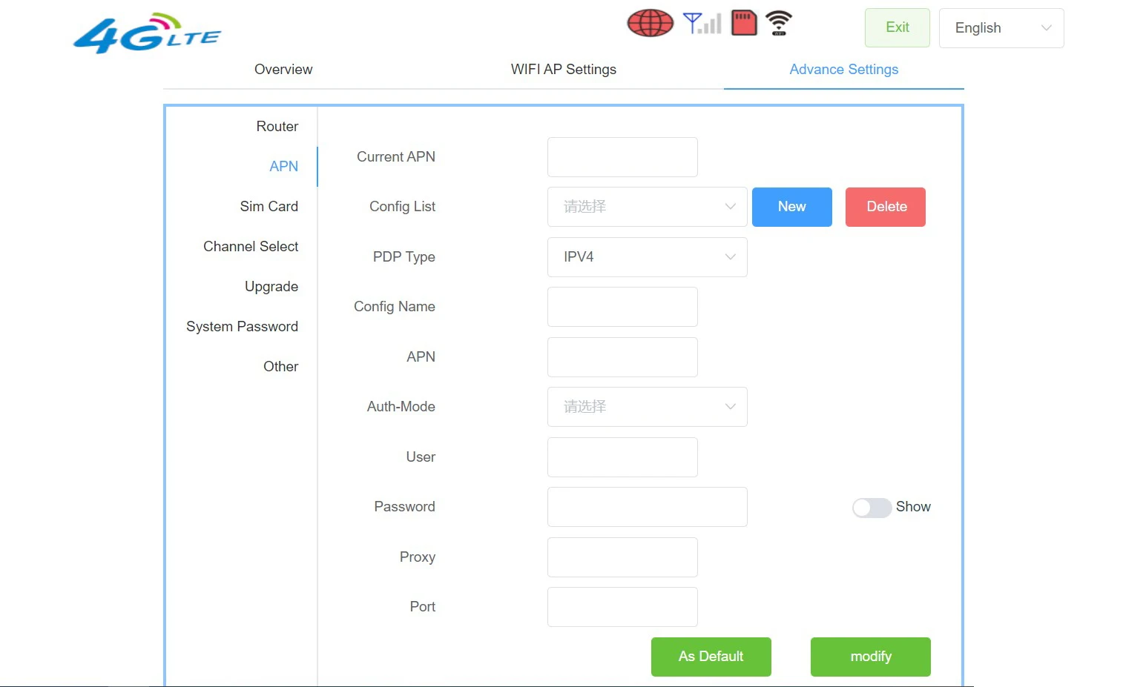
Task: Click the As Default button
Action: tap(711, 657)
